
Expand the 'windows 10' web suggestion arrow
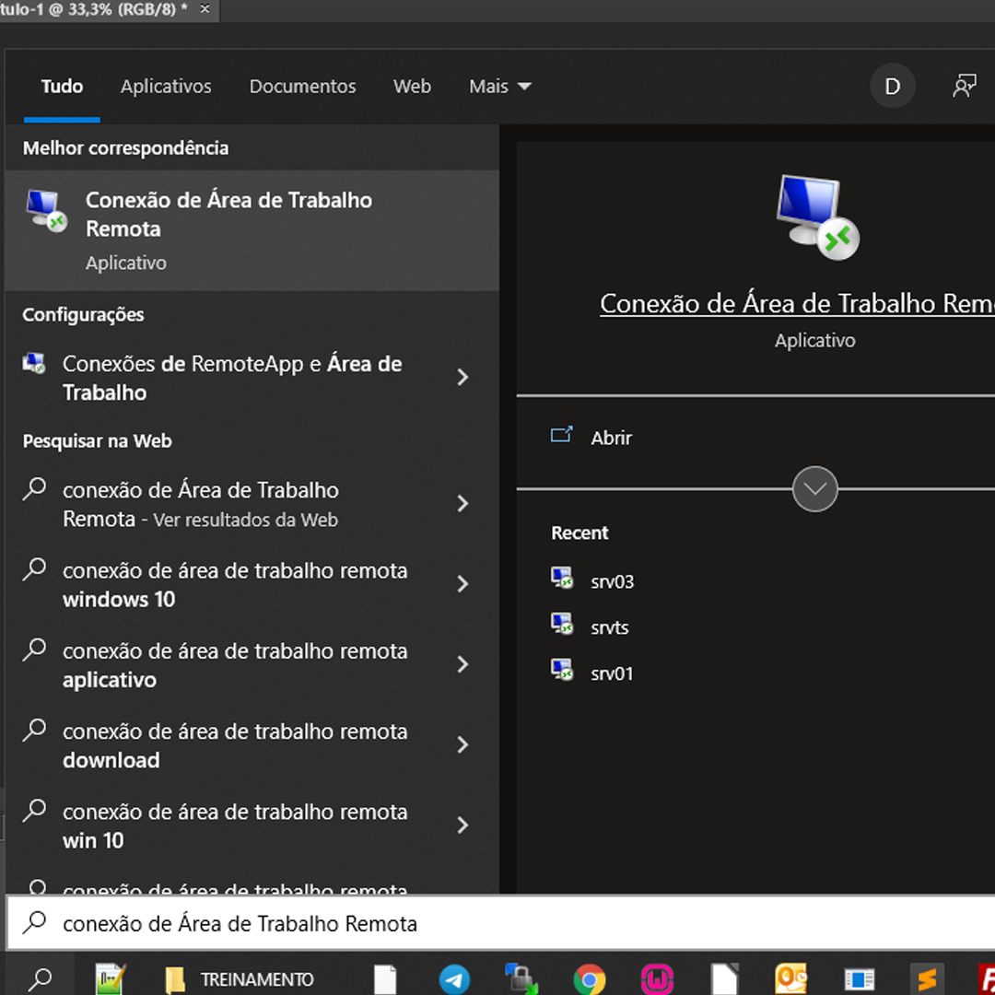pyautogui.click(x=462, y=584)
